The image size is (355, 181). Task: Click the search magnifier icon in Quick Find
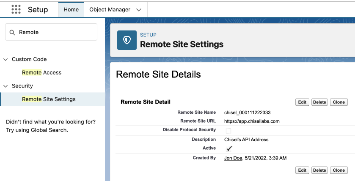point(12,33)
